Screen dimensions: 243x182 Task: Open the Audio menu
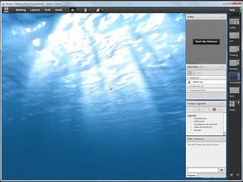pyautogui.click(x=59, y=10)
